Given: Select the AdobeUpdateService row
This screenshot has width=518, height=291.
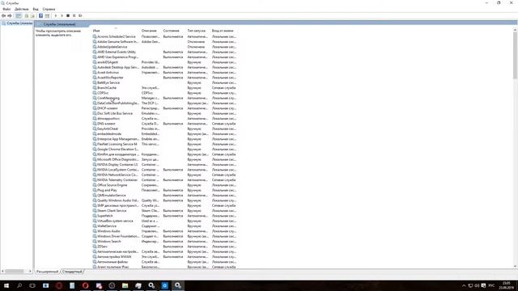Looking at the screenshot, I should point(164,47).
